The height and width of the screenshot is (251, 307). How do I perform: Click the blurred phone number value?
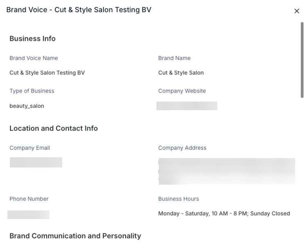[29, 215]
